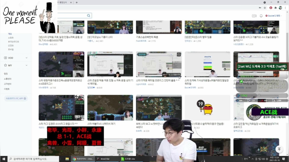Close the current Chrome tab
This screenshot has height=162, width=289.
pos(71,2)
